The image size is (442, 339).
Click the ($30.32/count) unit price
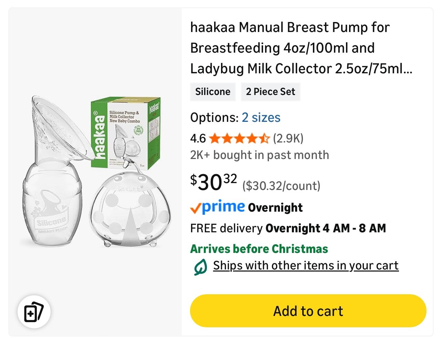(281, 186)
